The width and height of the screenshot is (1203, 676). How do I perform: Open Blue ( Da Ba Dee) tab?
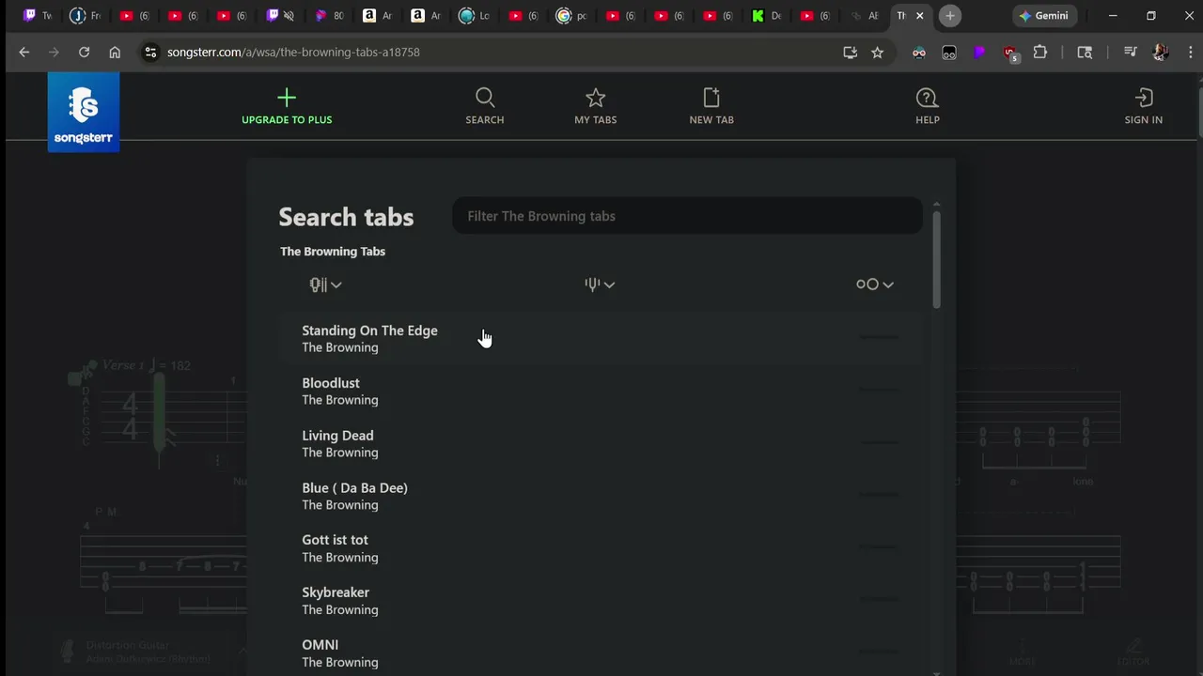(x=601, y=496)
